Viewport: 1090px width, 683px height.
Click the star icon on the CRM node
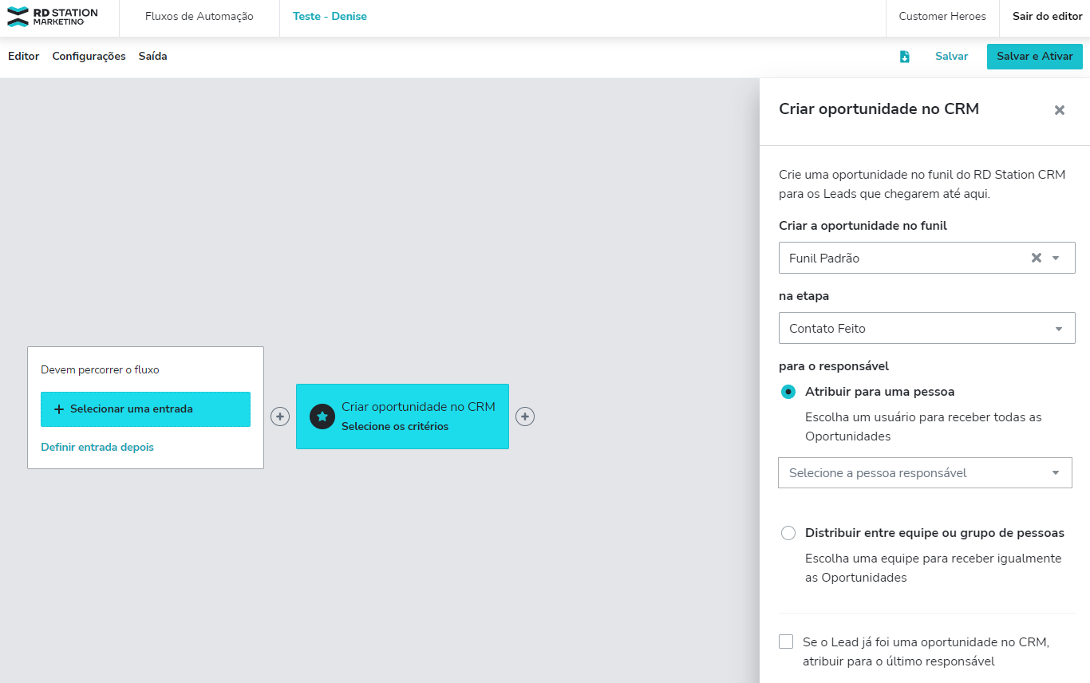coord(322,417)
